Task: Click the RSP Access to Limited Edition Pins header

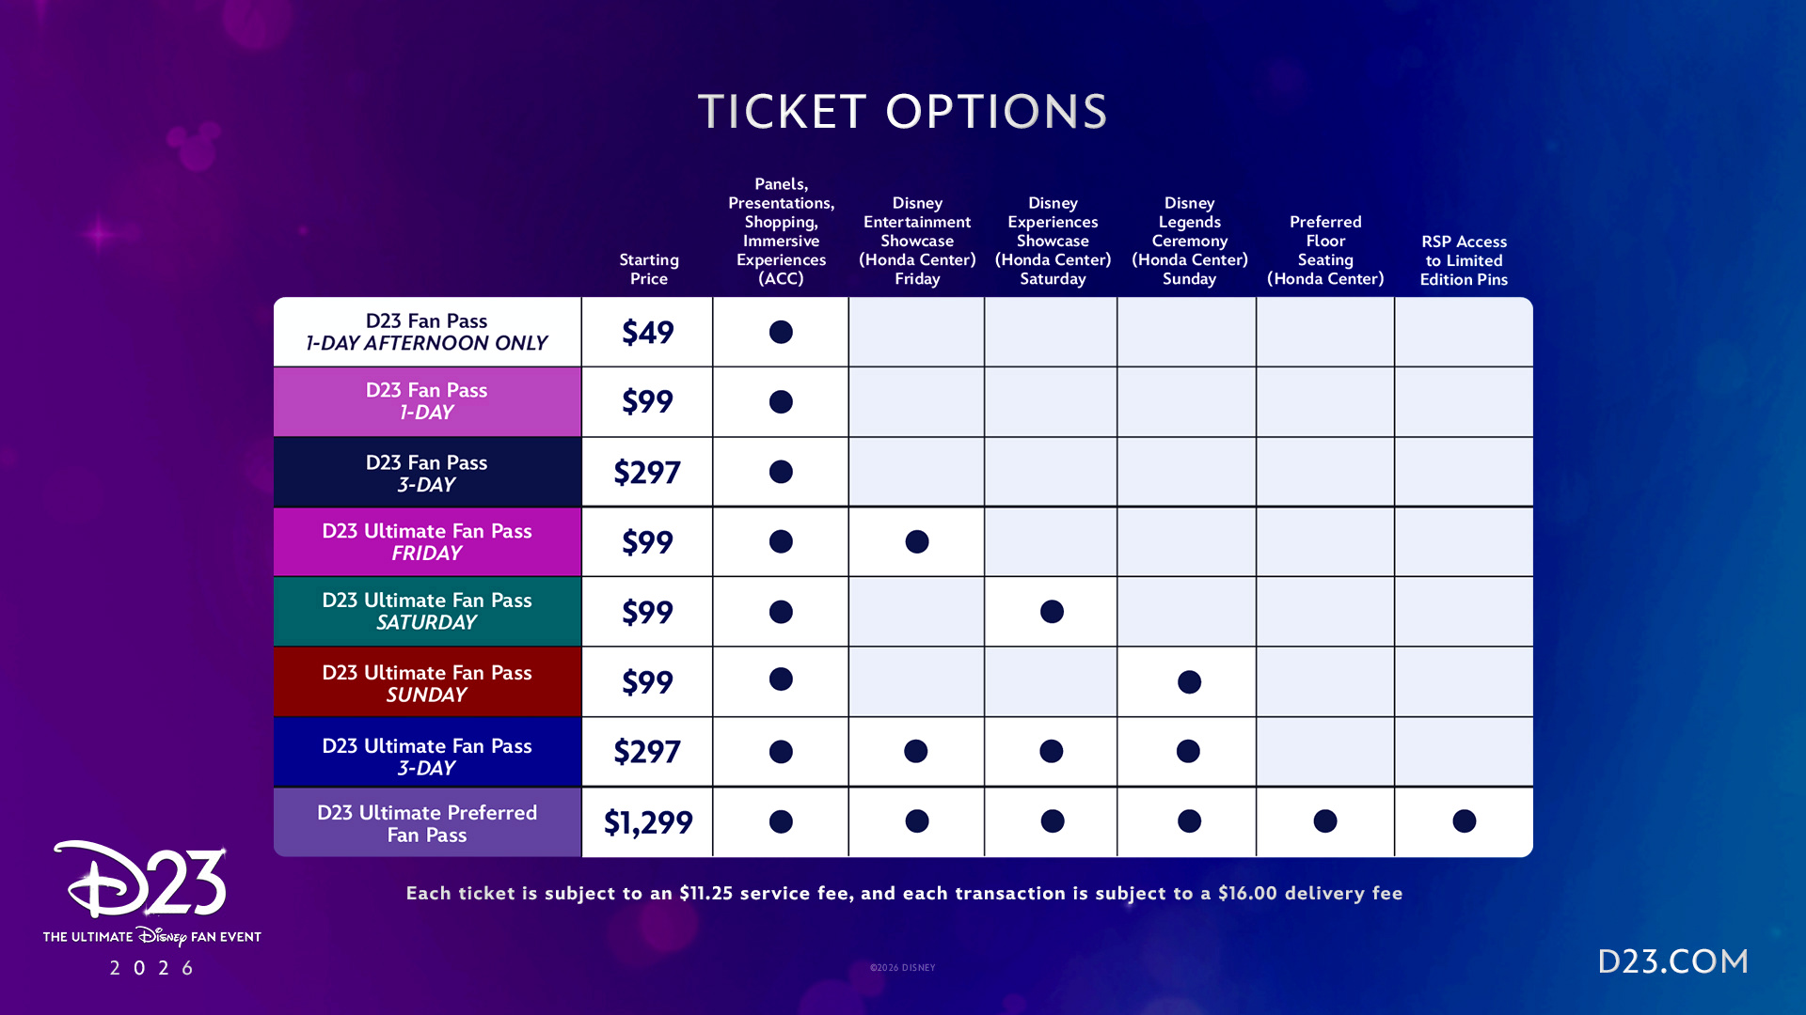Action: coord(1464,260)
